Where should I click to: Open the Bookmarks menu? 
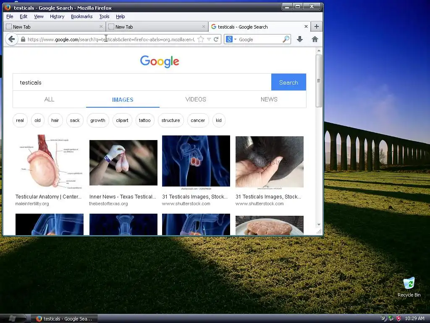tap(82, 16)
